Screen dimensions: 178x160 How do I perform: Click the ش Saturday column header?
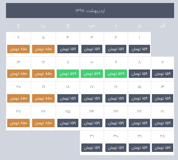coord(162,25)
